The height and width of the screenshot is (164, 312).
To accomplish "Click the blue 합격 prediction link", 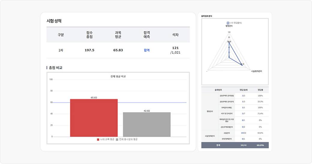I will click(147, 50).
